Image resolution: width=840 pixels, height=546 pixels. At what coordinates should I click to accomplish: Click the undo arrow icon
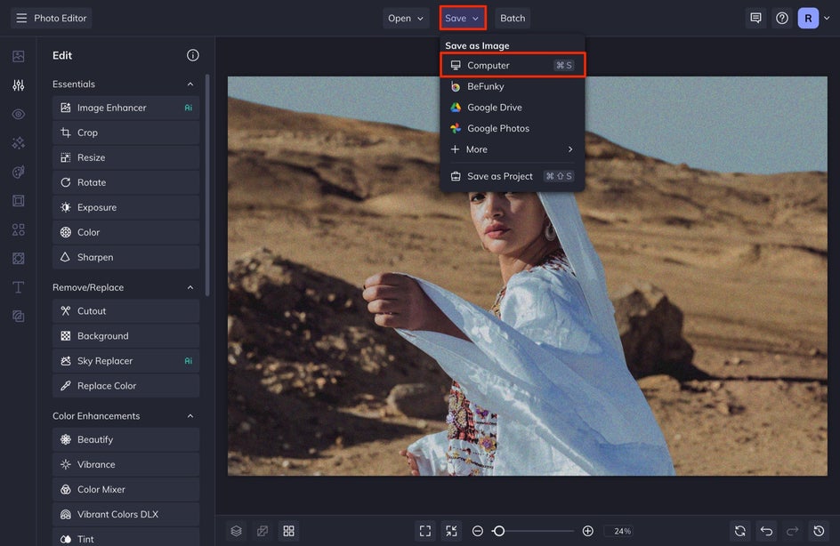(766, 531)
